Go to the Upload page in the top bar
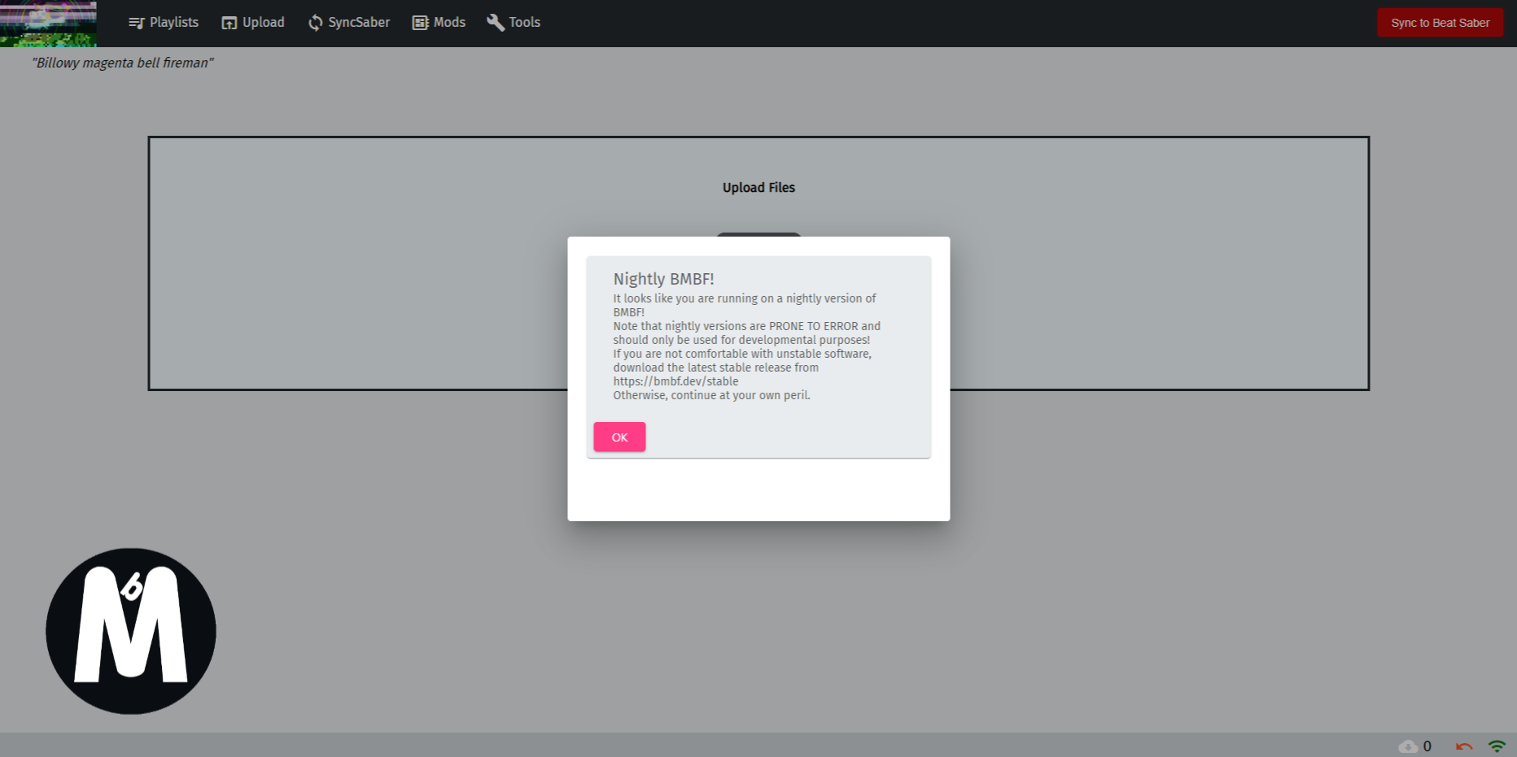Viewport: 1517px width, 757px height. coord(253,23)
